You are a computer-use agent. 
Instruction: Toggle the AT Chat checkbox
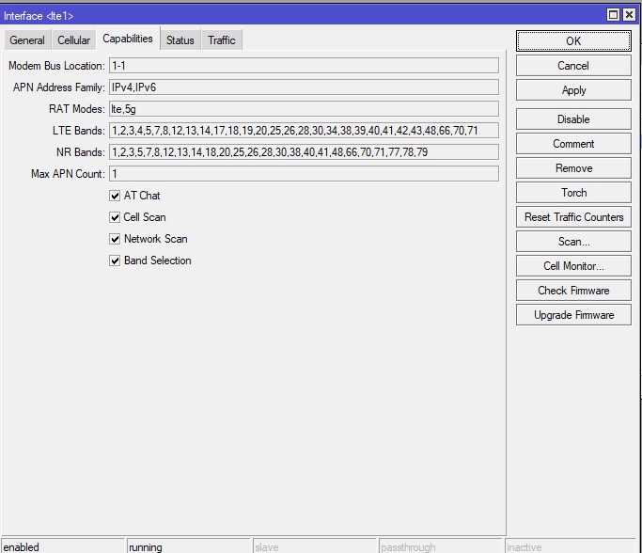tap(115, 196)
